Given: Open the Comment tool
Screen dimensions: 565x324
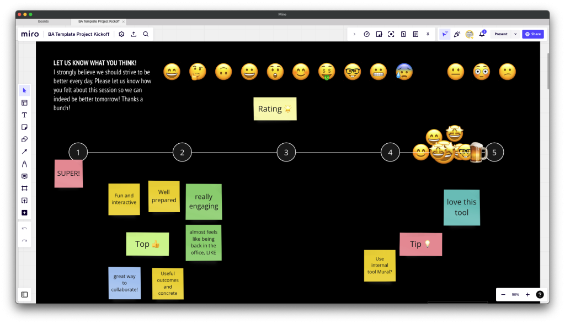Looking at the screenshot, I should (24, 176).
